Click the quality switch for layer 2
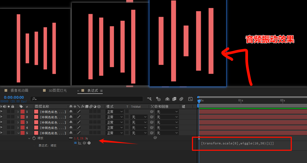Screen dimensions: 307x163 [x=79, y=117]
